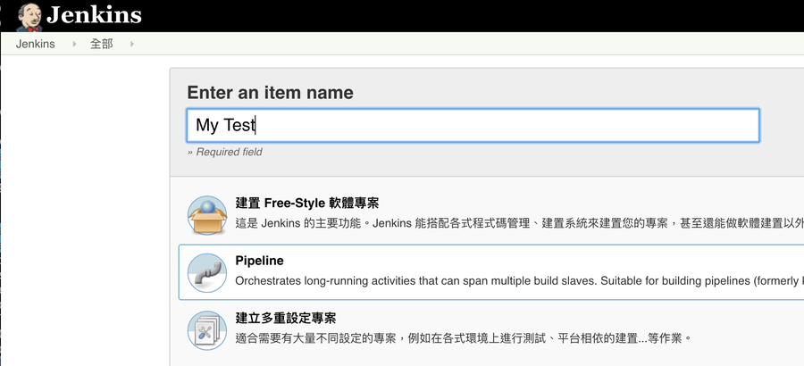Expand the arrow after 全部 breadcrumb
The width and height of the screenshot is (804, 366).
(132, 44)
